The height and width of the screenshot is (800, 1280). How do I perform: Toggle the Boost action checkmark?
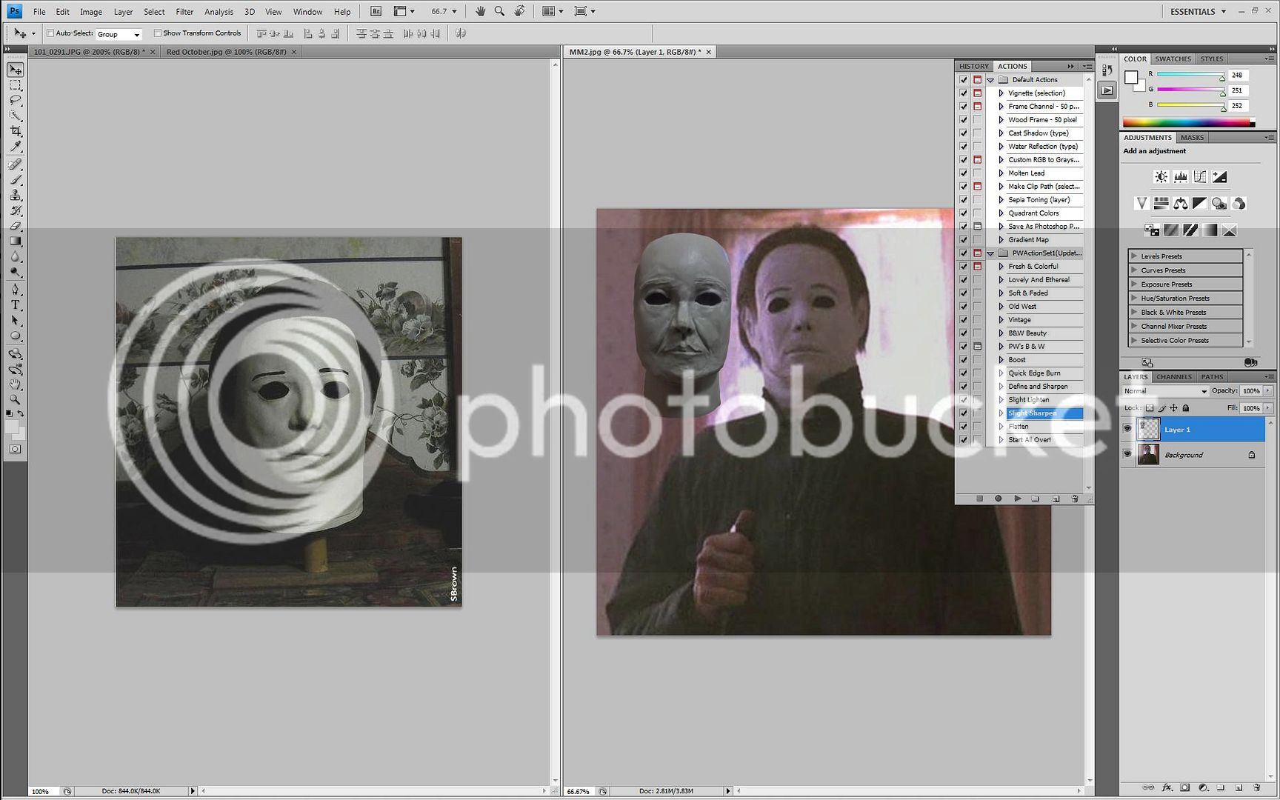pos(963,360)
